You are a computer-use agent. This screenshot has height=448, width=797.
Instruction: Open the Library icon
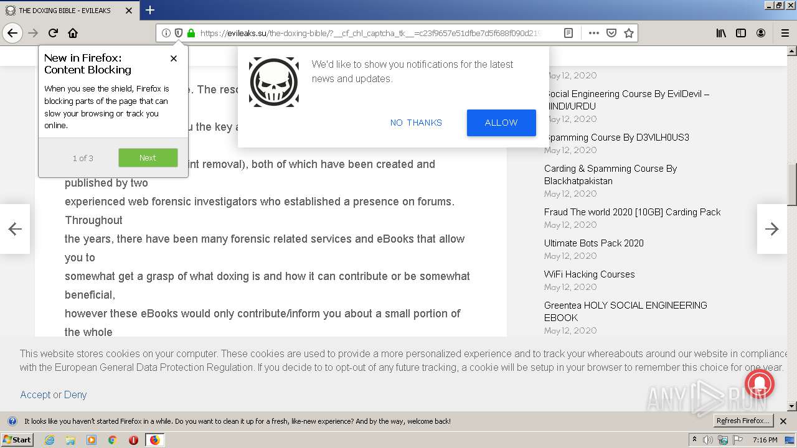(x=721, y=33)
